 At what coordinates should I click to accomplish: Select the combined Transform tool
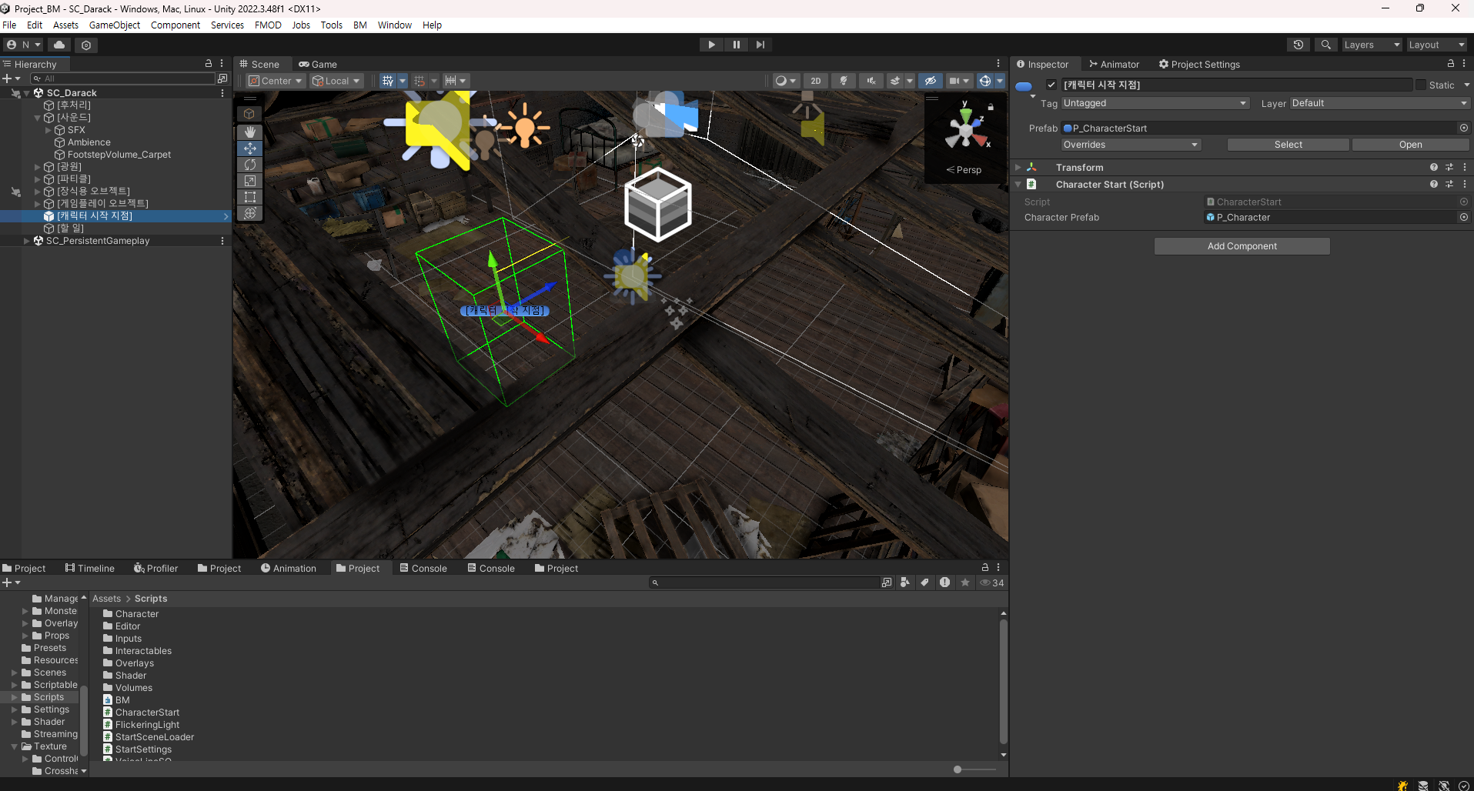point(250,212)
